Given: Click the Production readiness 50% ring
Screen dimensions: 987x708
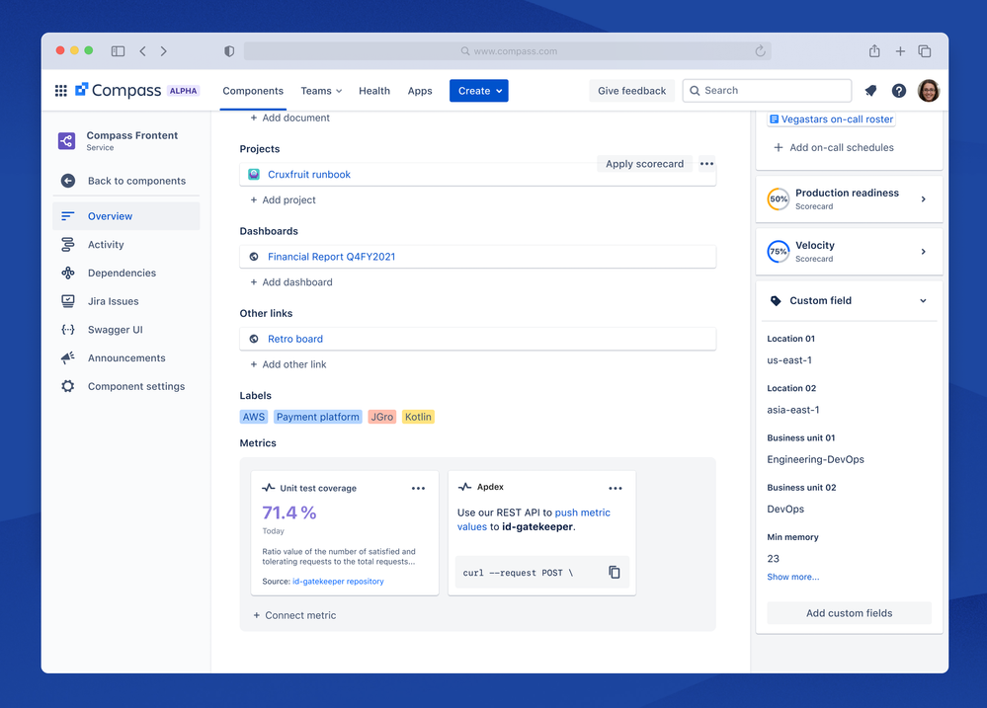Looking at the screenshot, I should 778,198.
